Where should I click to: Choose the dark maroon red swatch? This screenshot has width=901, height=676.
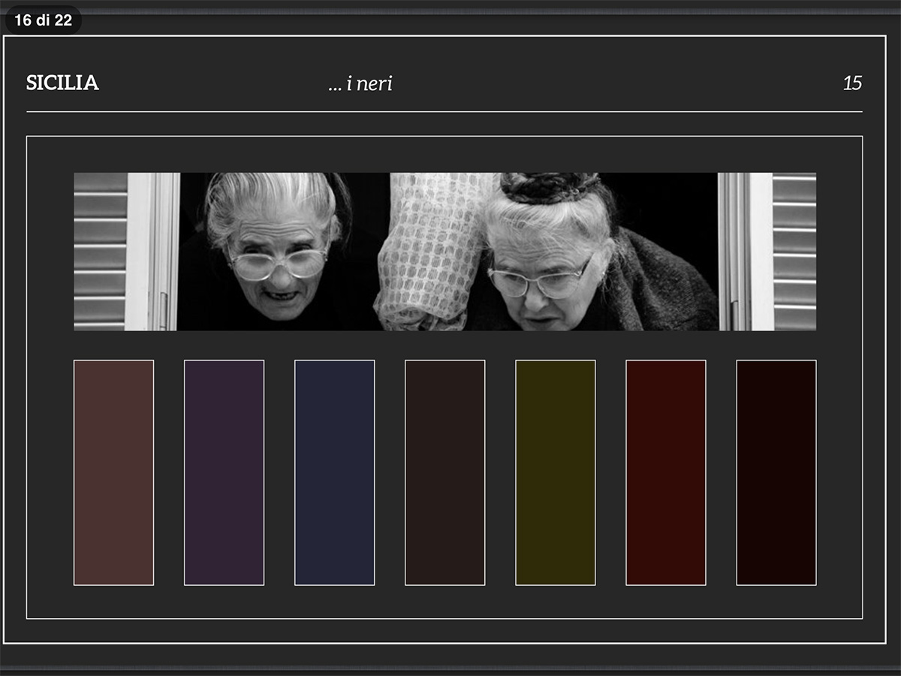click(665, 472)
